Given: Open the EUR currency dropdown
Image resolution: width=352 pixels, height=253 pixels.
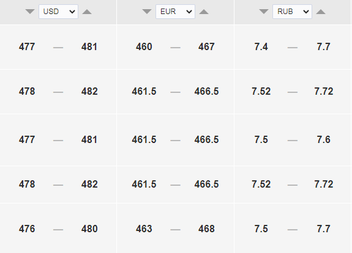Looking at the screenshot, I should coord(175,12).
